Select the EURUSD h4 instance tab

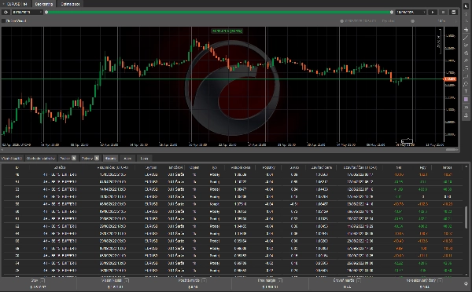[15, 4]
